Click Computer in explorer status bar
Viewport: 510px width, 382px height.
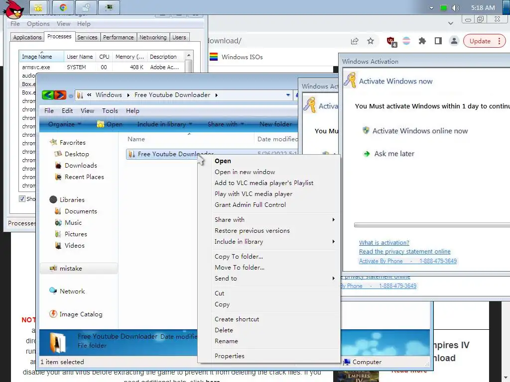point(363,362)
